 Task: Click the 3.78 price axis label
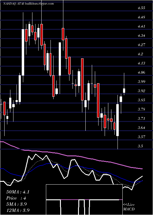(x=141, y=109)
